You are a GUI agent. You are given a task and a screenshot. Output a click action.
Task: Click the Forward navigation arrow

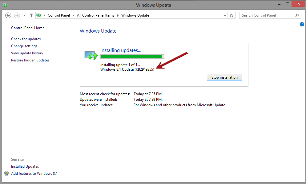pyautogui.click(x=17, y=15)
